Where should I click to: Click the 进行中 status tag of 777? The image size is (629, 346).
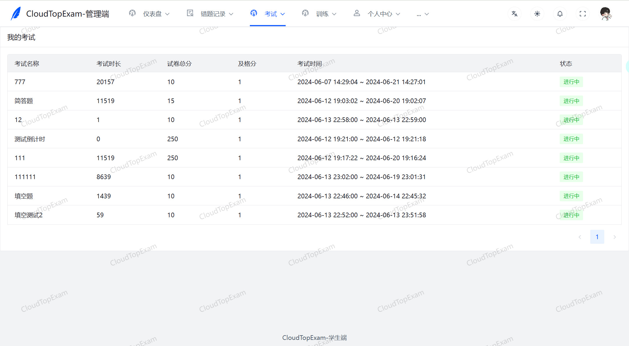pos(571,82)
